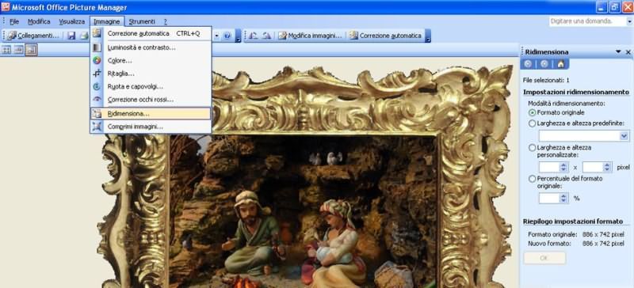Switch to filmstrip view icon
Viewport: 634px width, 288px height.
click(x=18, y=50)
